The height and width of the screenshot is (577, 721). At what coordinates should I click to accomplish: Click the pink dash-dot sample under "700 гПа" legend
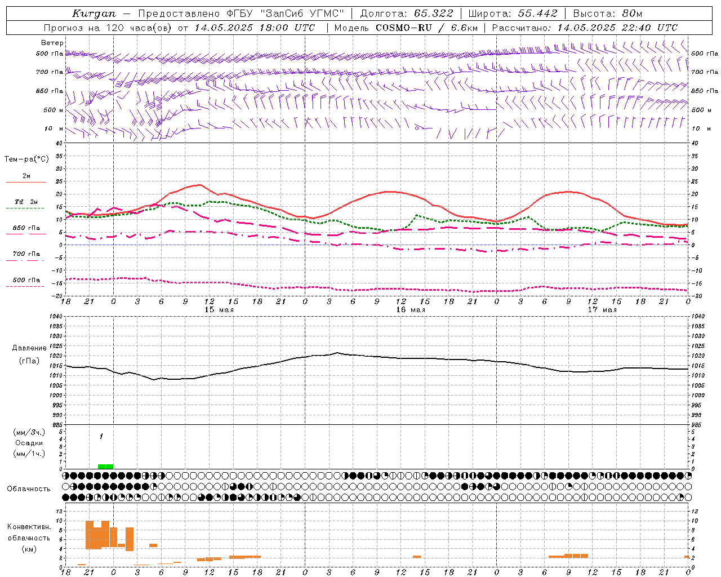pyautogui.click(x=25, y=260)
